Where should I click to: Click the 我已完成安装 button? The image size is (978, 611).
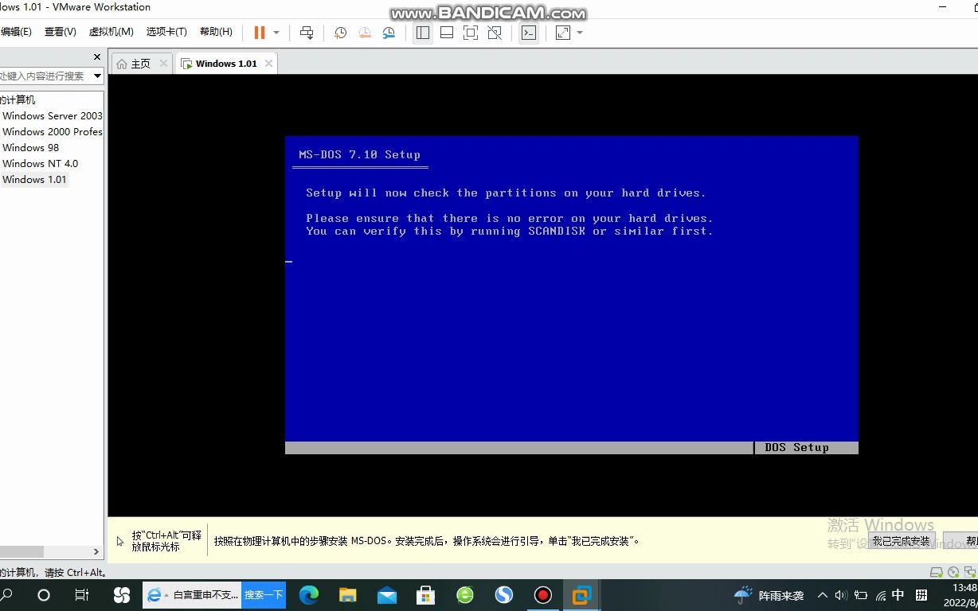coord(901,541)
